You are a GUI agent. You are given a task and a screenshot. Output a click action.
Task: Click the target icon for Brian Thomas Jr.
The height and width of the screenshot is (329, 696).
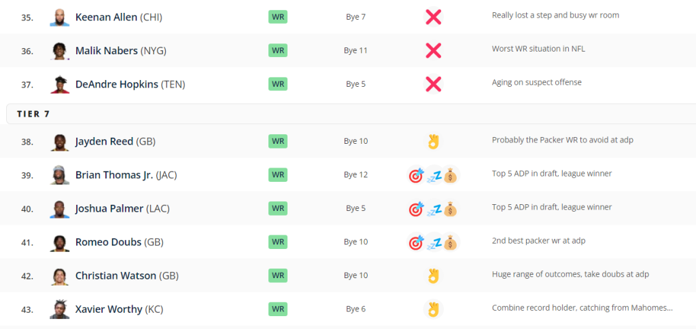click(x=416, y=175)
